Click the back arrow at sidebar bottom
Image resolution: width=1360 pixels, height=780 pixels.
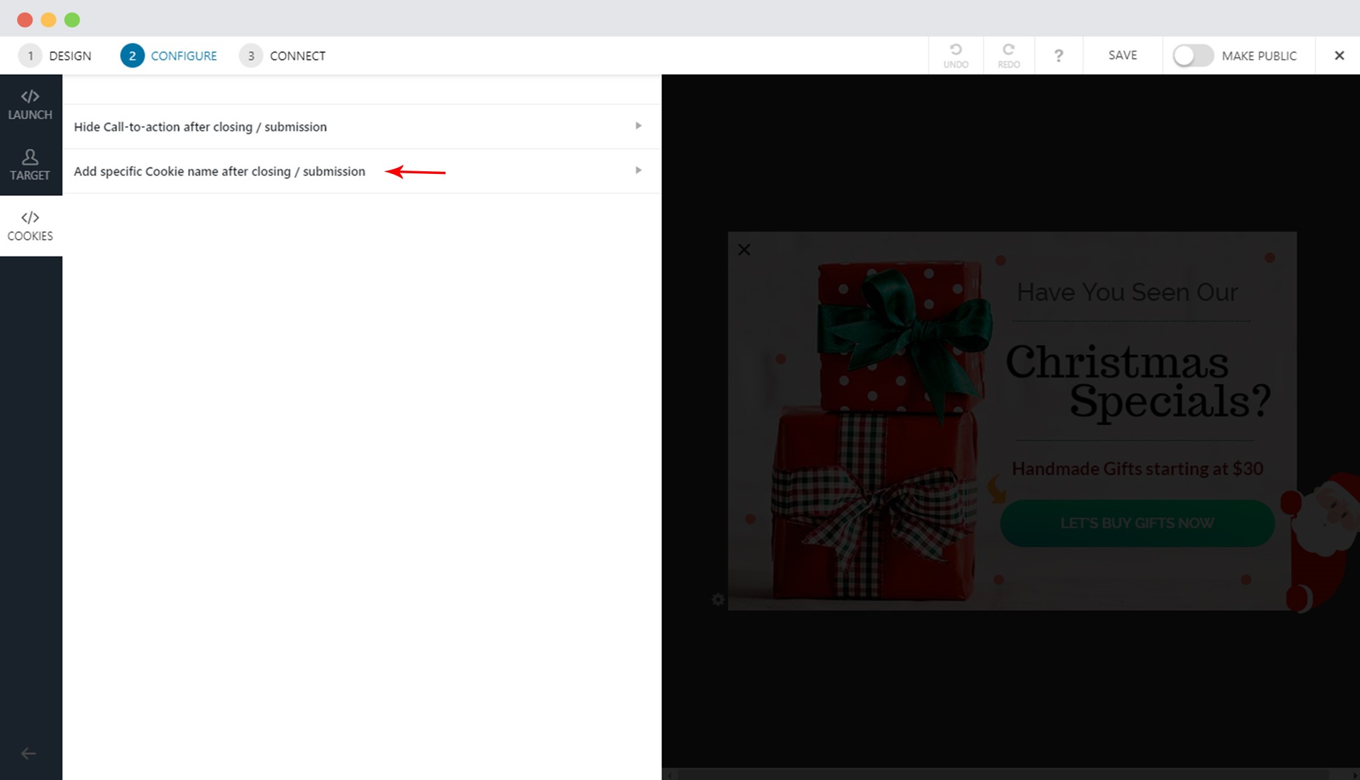point(28,753)
